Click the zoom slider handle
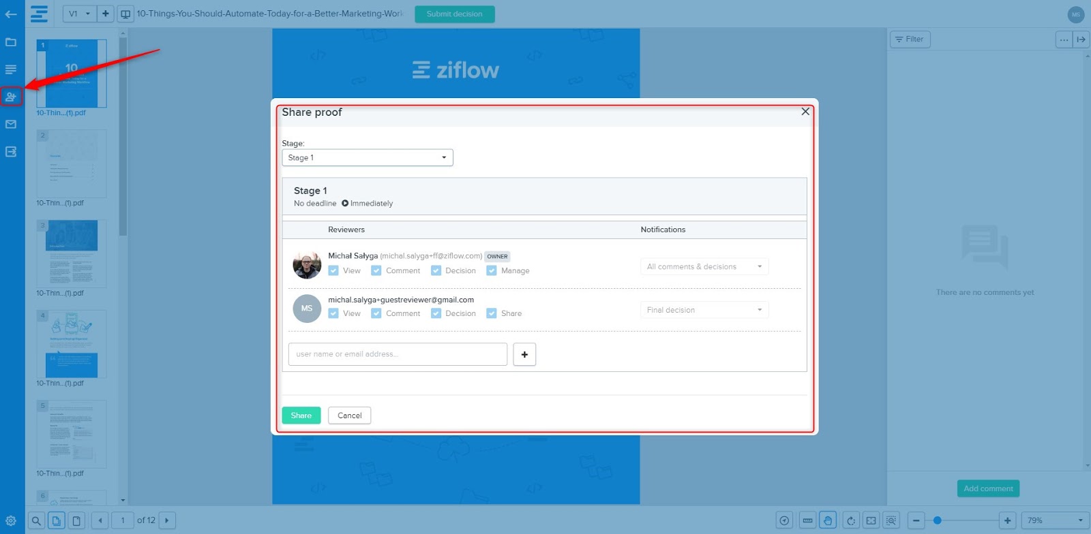Image resolution: width=1091 pixels, height=534 pixels. click(x=938, y=520)
